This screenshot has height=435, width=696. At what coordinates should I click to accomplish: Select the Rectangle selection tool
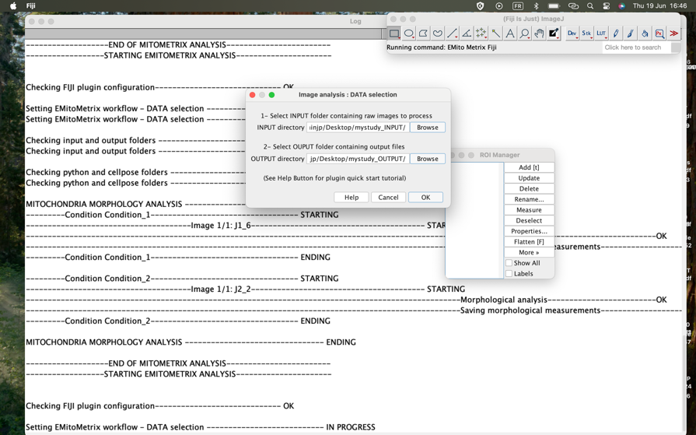point(394,33)
